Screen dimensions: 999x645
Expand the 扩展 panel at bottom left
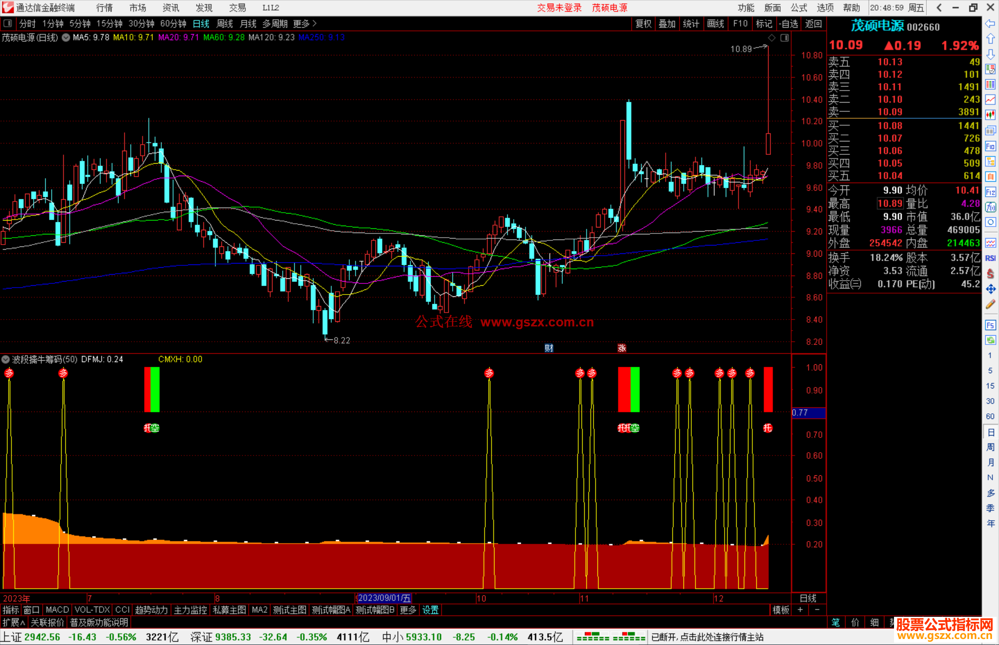coord(13,622)
